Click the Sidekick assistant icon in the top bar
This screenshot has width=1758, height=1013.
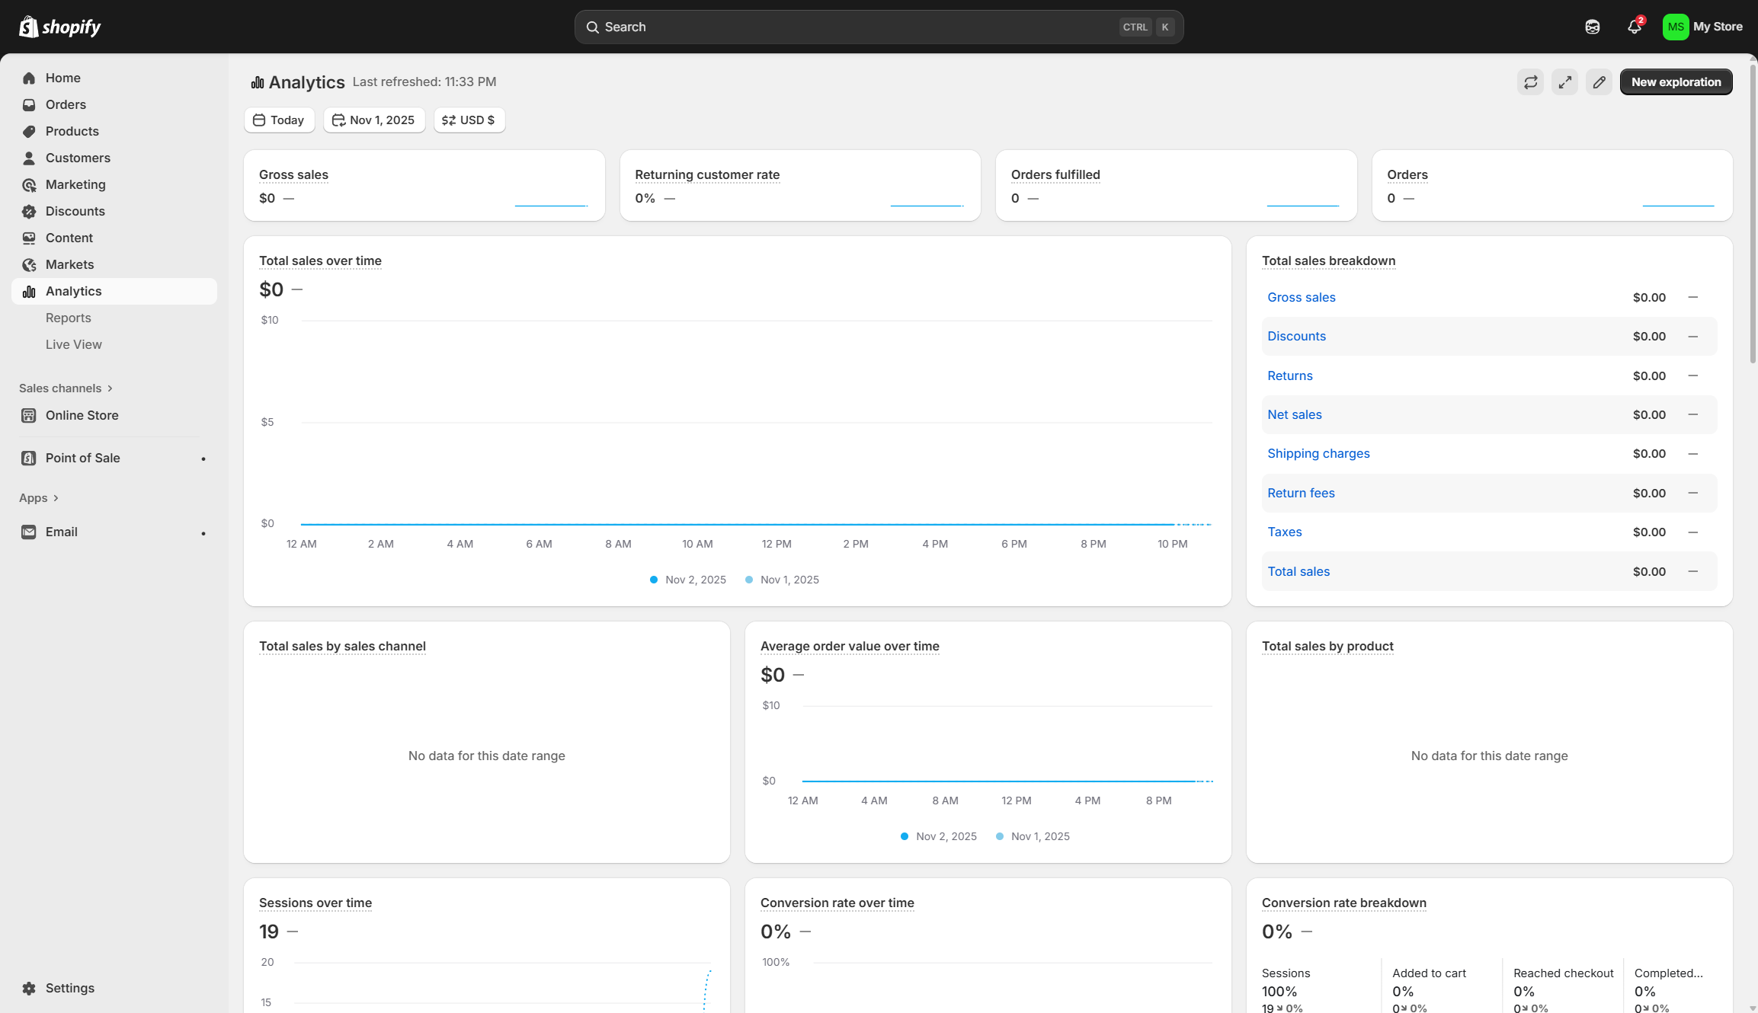click(1592, 27)
